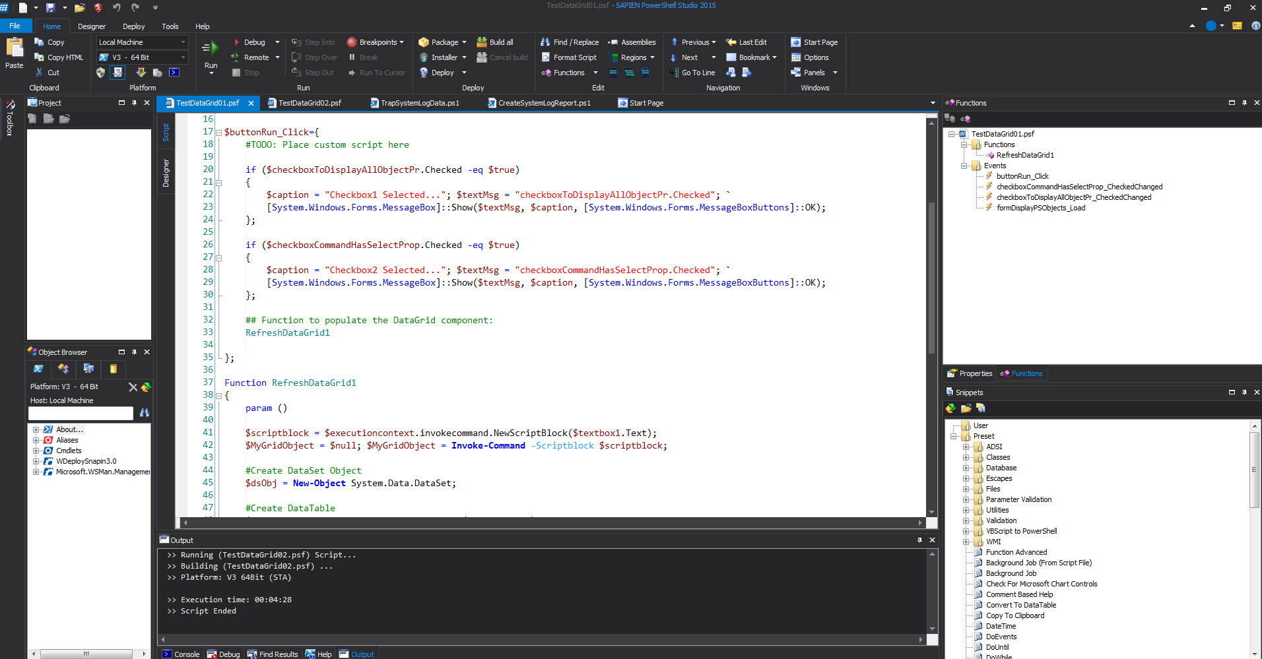Click Go To Line in Navigation group
The width and height of the screenshot is (1262, 659).
tap(692, 73)
